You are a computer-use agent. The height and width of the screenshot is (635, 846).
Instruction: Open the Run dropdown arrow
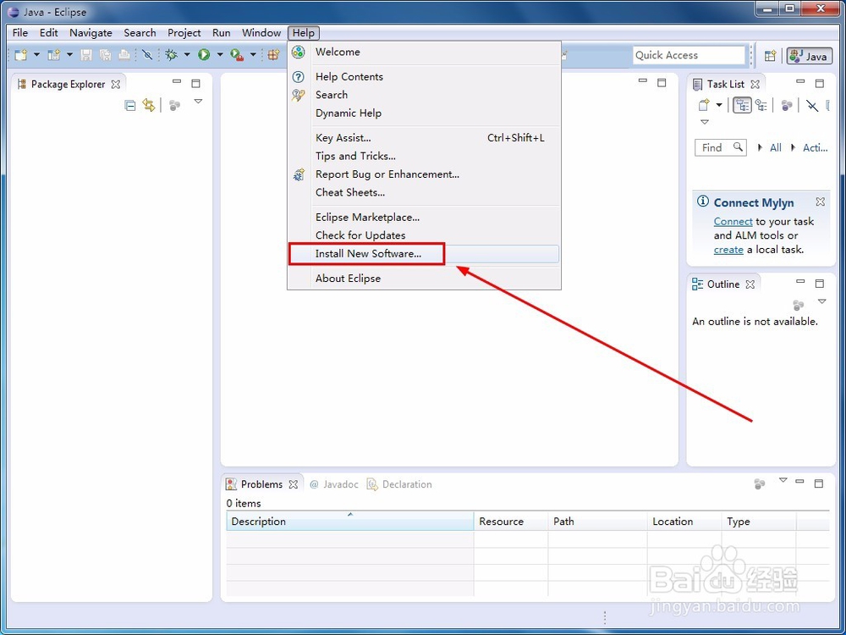220,54
